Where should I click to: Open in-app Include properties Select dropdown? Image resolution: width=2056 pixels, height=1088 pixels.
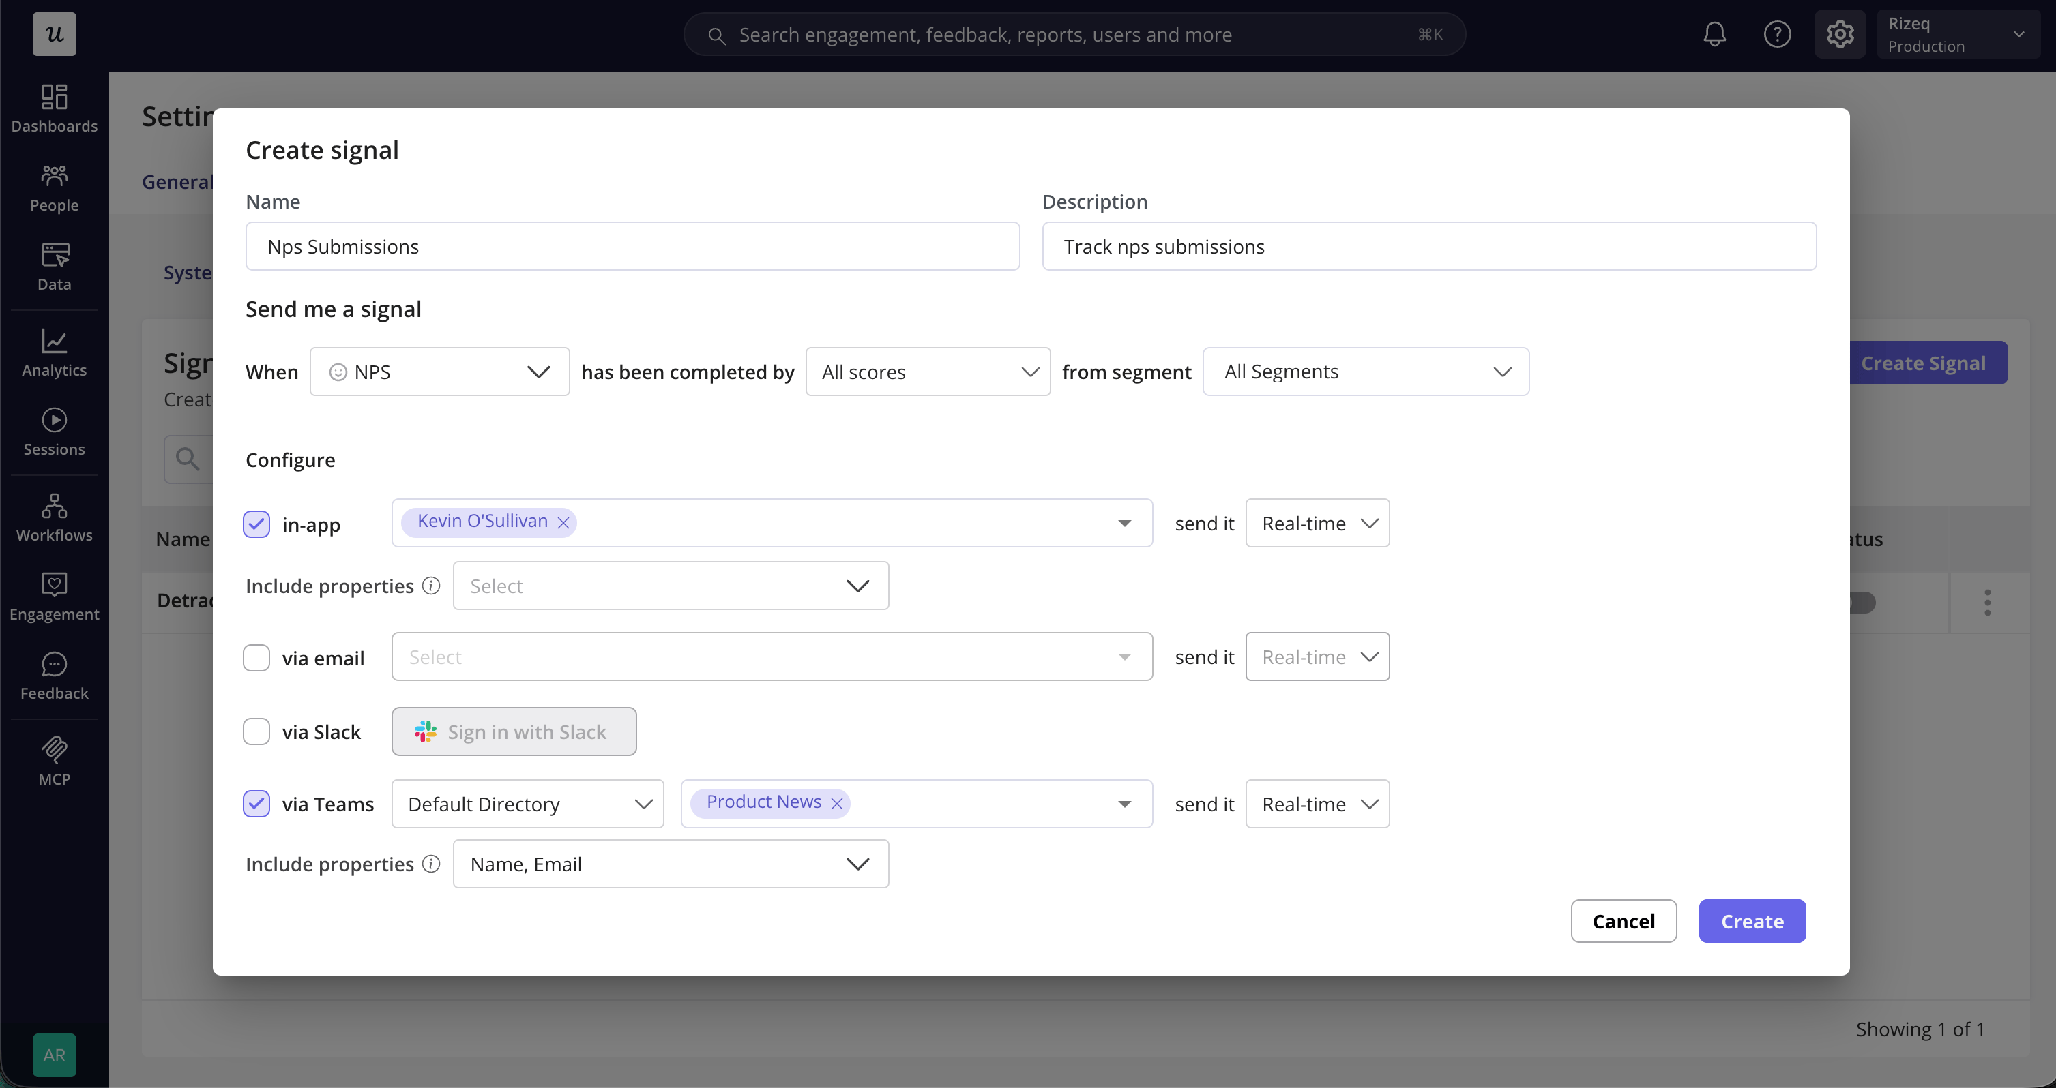(x=671, y=586)
